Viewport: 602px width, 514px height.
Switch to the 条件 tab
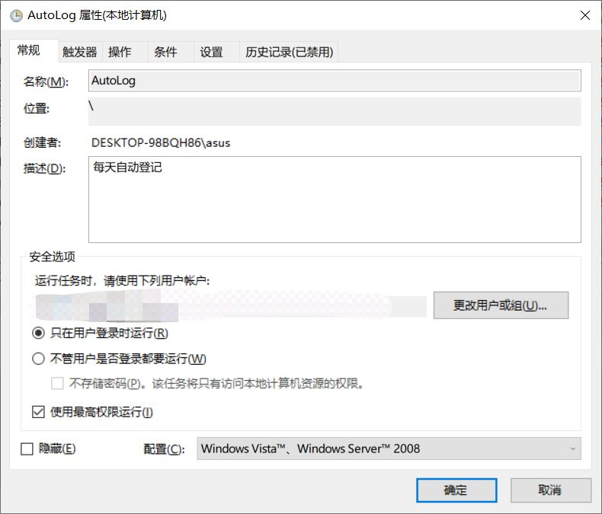coord(171,52)
